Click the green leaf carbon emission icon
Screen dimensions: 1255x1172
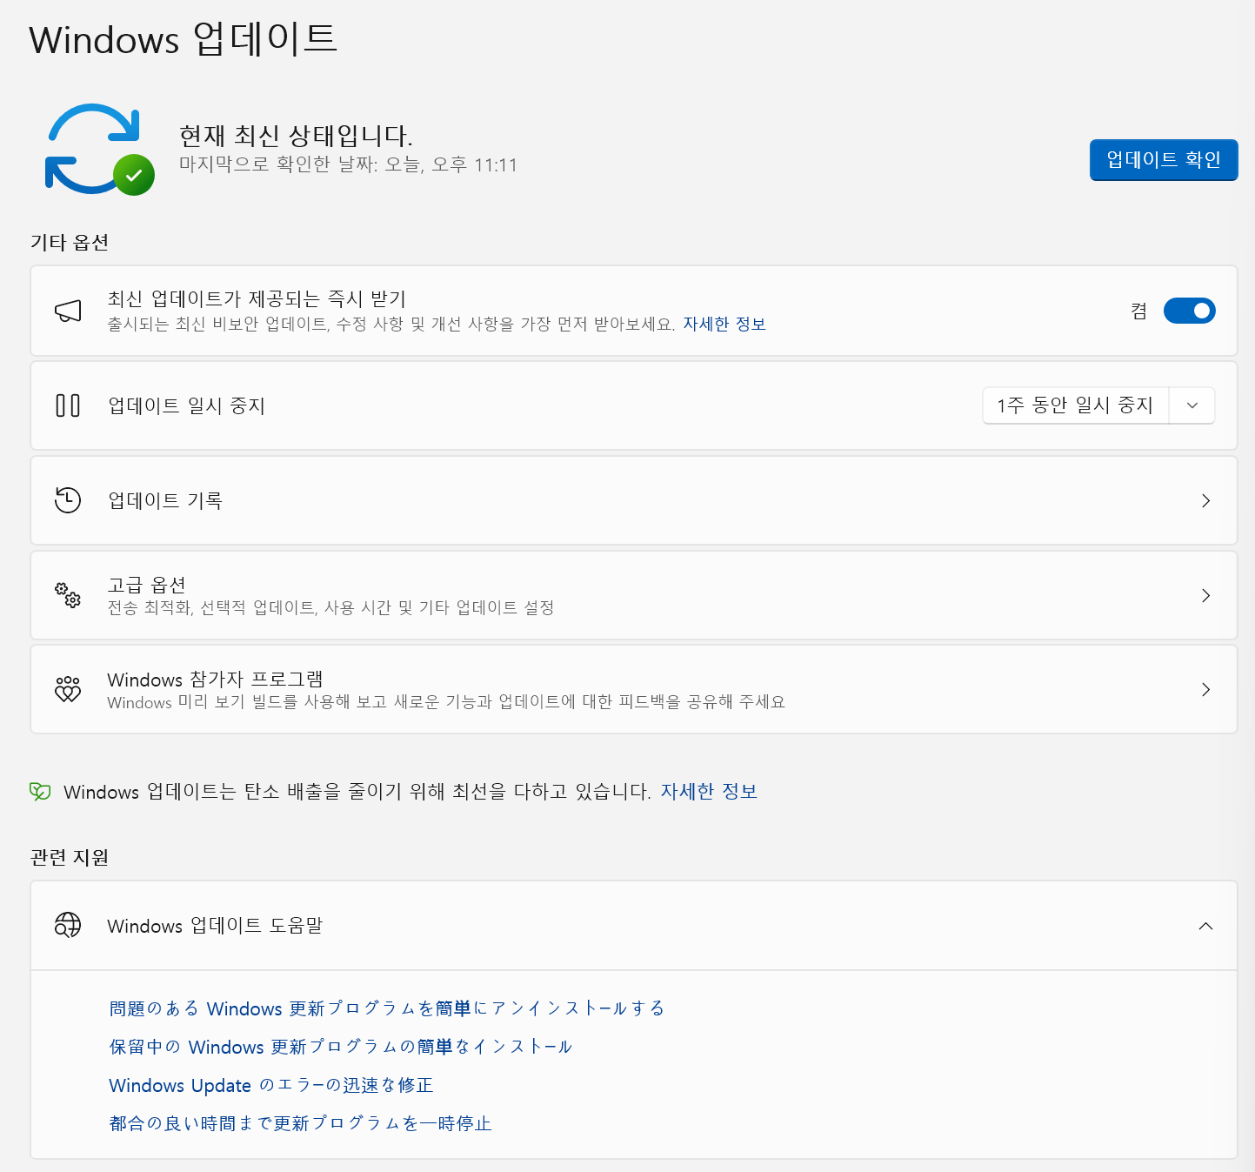[40, 791]
